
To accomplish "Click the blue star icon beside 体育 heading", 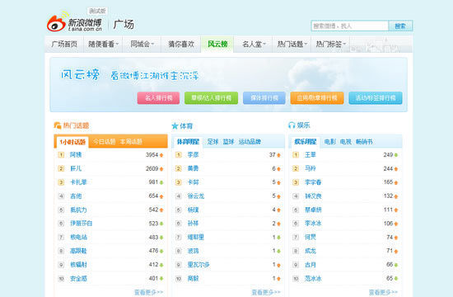I will coord(175,126).
